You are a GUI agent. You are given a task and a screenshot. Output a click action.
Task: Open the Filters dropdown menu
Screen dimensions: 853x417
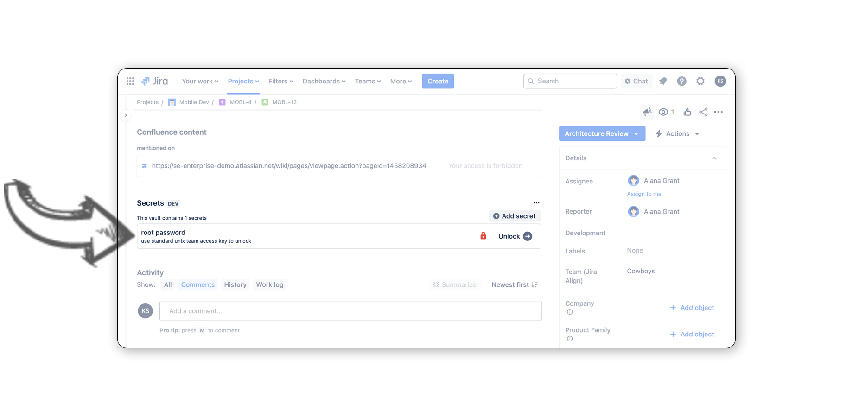(x=280, y=81)
